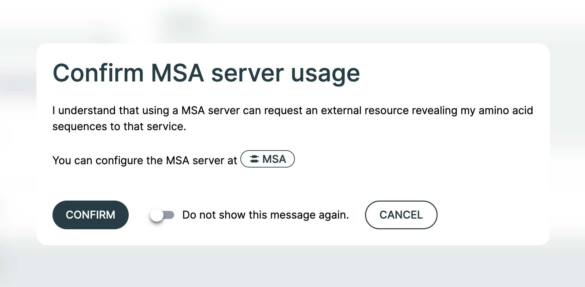This screenshot has width=585, height=287.
Task: Click the 'Do not show this message again' text
Action: coord(265,215)
